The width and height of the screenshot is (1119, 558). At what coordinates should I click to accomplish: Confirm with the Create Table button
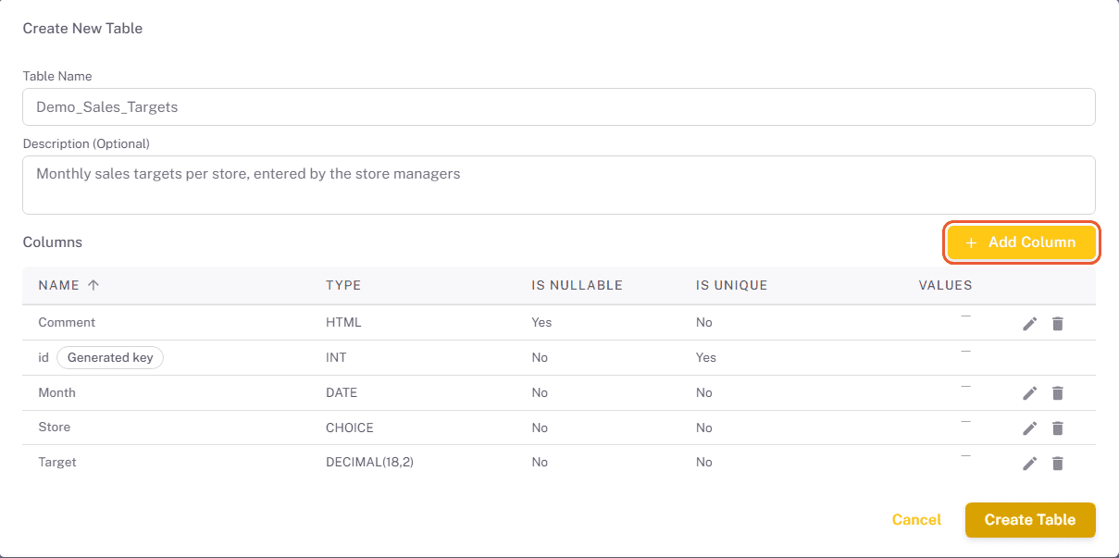pos(1030,520)
